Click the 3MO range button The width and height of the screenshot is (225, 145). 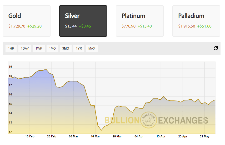[x=66, y=49]
